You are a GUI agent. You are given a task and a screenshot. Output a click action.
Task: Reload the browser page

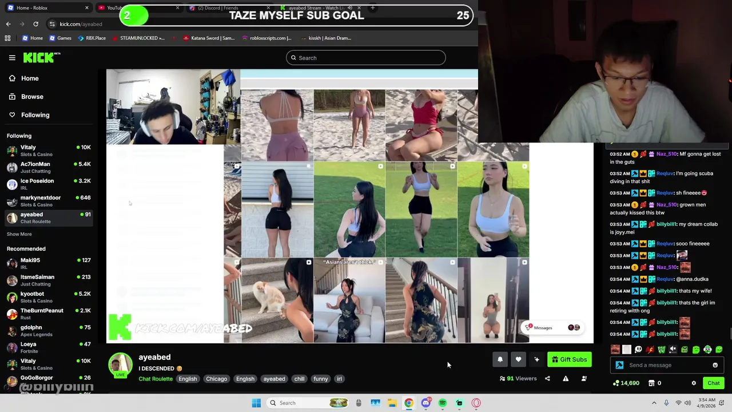coord(35,24)
